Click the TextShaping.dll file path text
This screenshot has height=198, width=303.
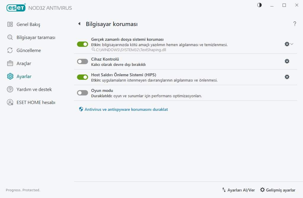point(131,50)
